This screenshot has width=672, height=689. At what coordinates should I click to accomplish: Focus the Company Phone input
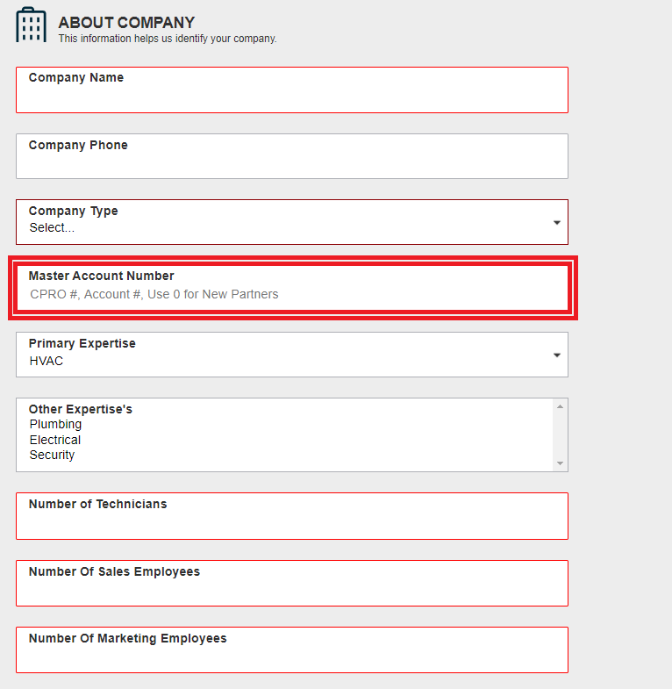pyautogui.click(x=292, y=156)
